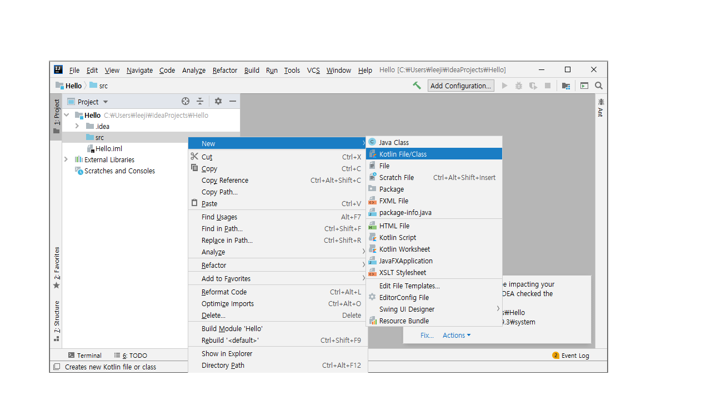711x400 pixels.
Task: Click the Add Configuration button
Action: click(460, 86)
